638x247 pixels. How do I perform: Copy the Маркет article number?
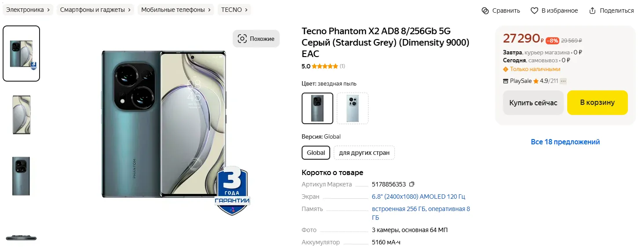coord(412,184)
